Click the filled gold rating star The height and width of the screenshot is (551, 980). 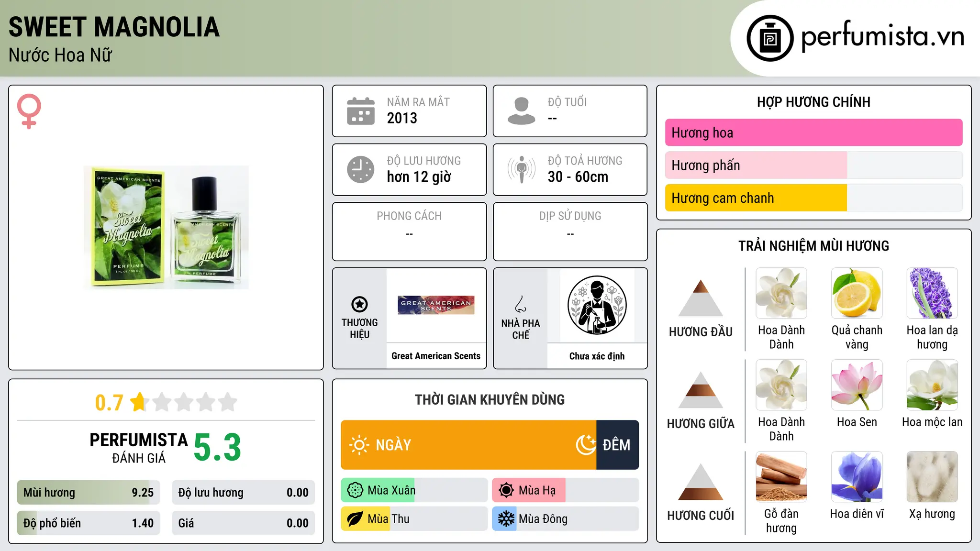(x=139, y=402)
